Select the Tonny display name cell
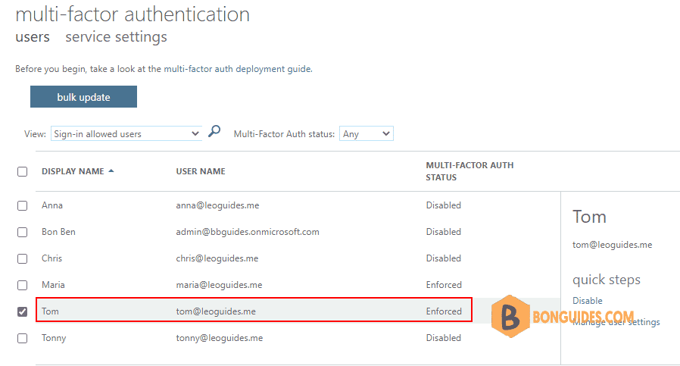The image size is (680, 366). 54,338
